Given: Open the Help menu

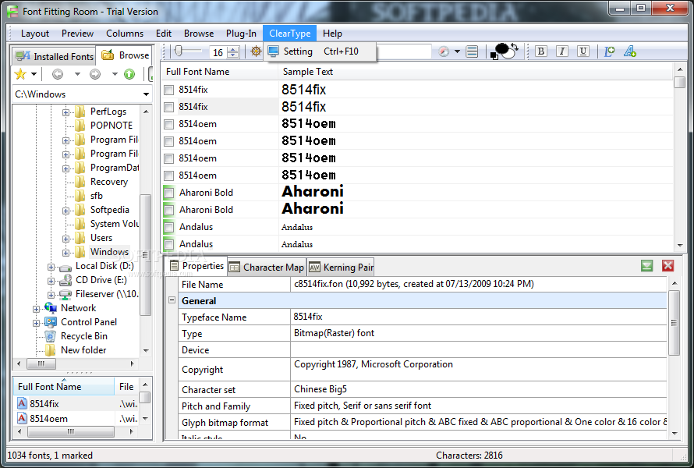Looking at the screenshot, I should point(332,34).
